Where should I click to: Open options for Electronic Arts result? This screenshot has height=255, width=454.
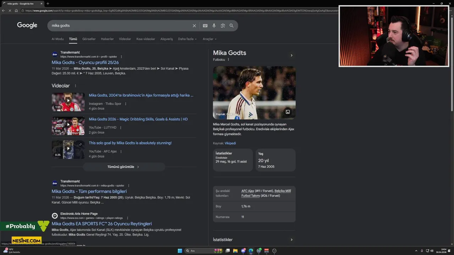click(x=127, y=218)
